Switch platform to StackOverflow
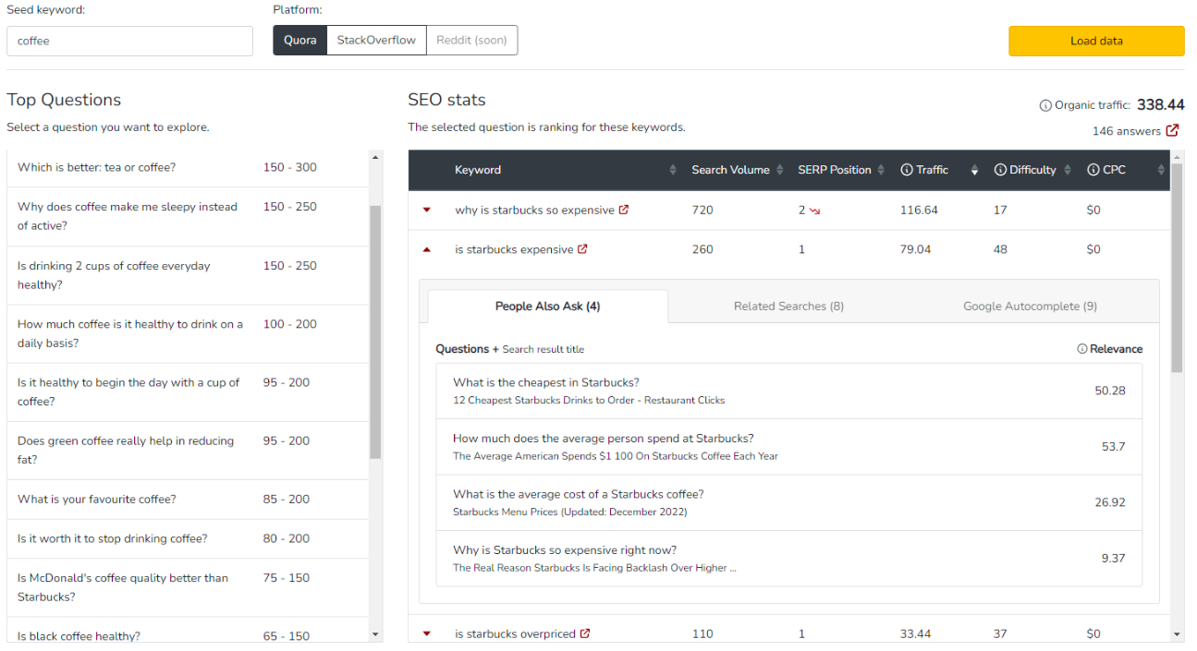1197x651 pixels. pos(376,41)
